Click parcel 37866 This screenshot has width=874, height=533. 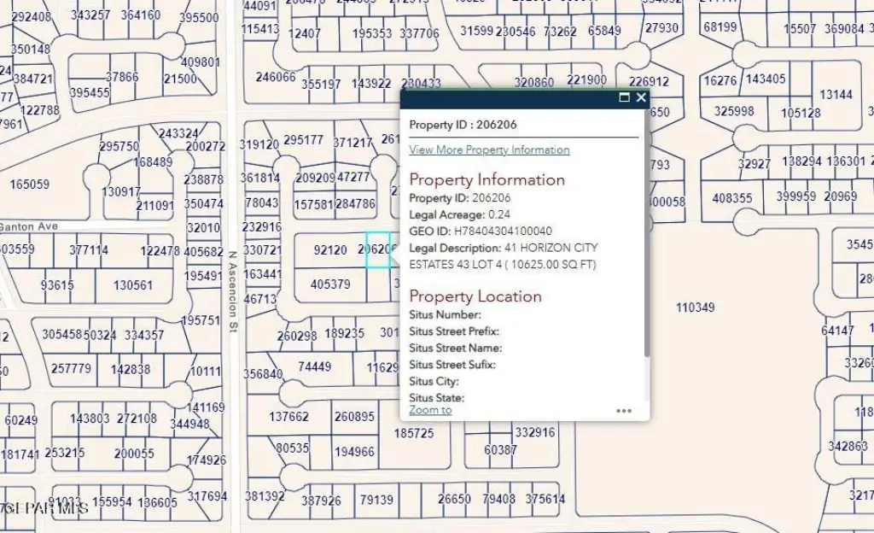point(122,77)
